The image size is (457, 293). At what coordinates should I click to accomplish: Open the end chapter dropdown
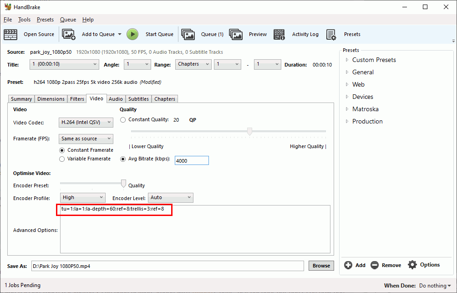pos(268,65)
